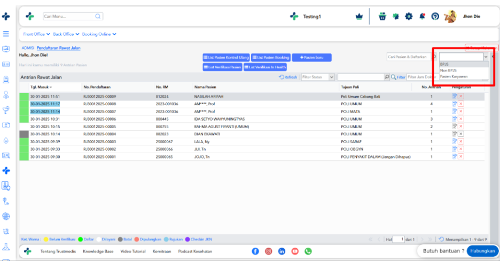Open List Verifikasi Pasien

click(222, 67)
